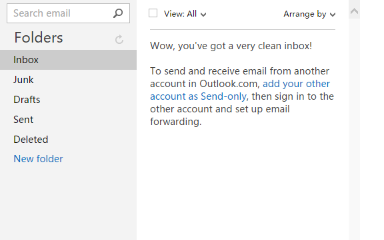Click the 'account as Send-only' link text
The height and width of the screenshot is (240, 384).
pos(198,96)
